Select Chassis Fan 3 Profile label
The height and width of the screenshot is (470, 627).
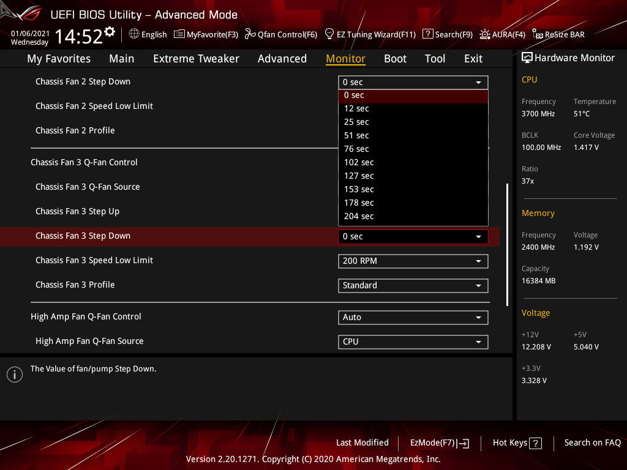point(75,285)
